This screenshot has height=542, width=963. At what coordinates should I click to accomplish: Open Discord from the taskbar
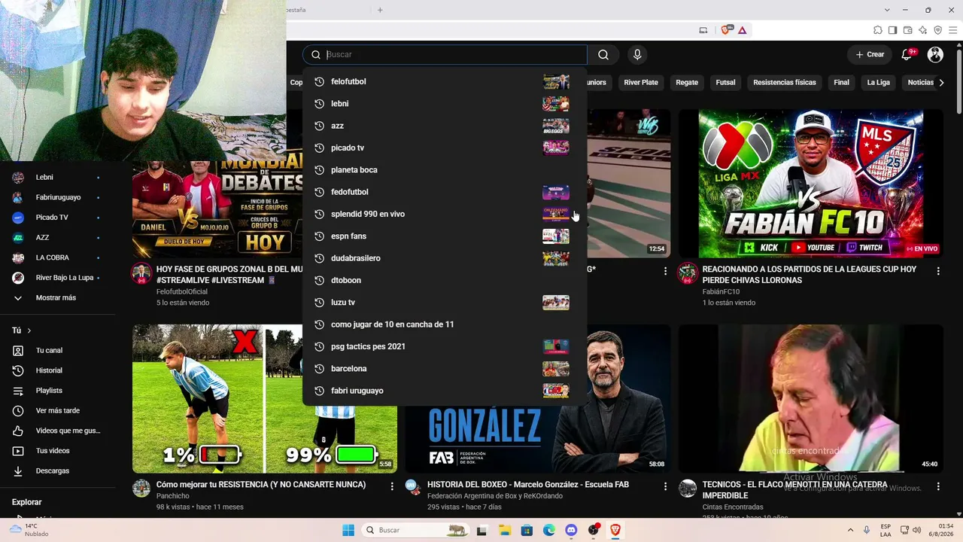pos(571,530)
